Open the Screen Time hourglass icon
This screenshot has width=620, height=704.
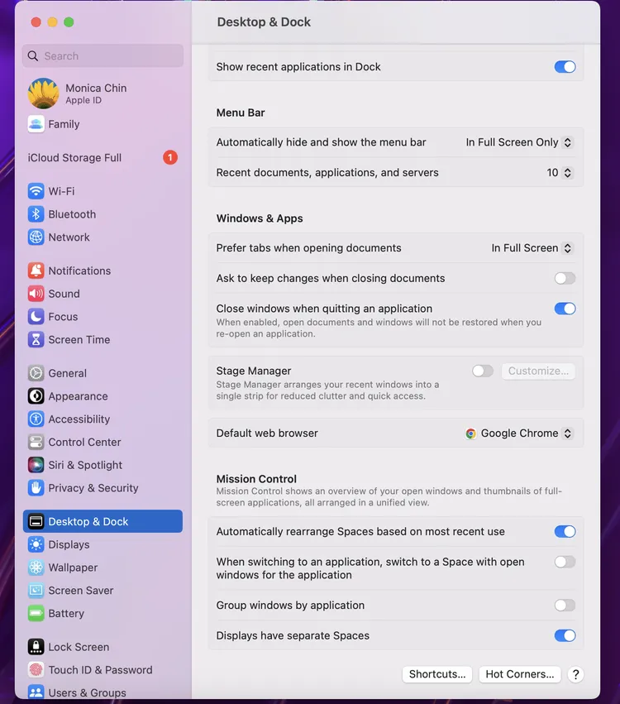36,339
